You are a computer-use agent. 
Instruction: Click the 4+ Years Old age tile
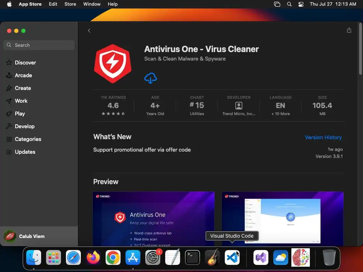[x=155, y=106]
